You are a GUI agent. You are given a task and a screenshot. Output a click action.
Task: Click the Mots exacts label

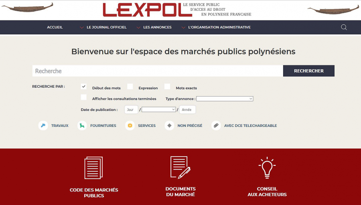tap(186, 88)
